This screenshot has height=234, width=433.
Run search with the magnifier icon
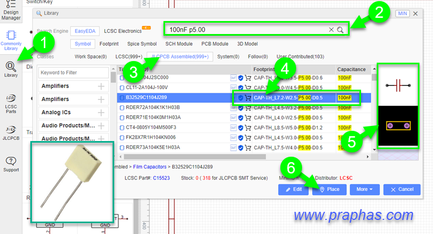point(340,30)
